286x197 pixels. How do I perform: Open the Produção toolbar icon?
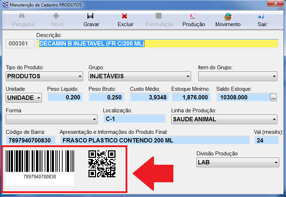coord(193,16)
